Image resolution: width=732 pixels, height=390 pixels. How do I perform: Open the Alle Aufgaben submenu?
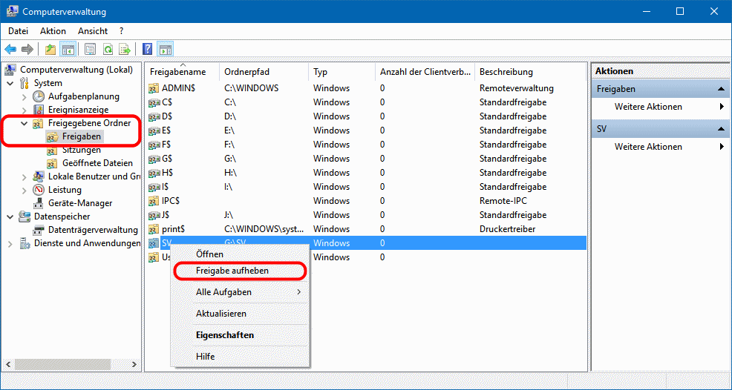coord(223,292)
